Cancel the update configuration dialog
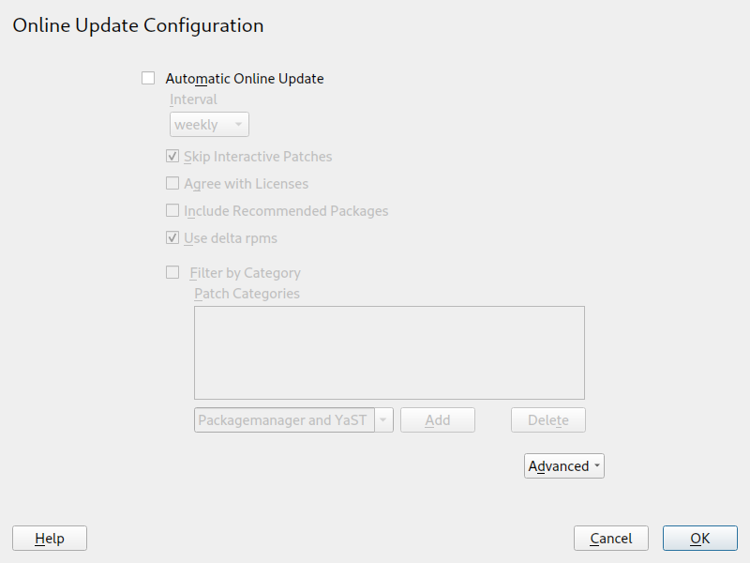Viewport: 750px width, 563px height. 611,539
